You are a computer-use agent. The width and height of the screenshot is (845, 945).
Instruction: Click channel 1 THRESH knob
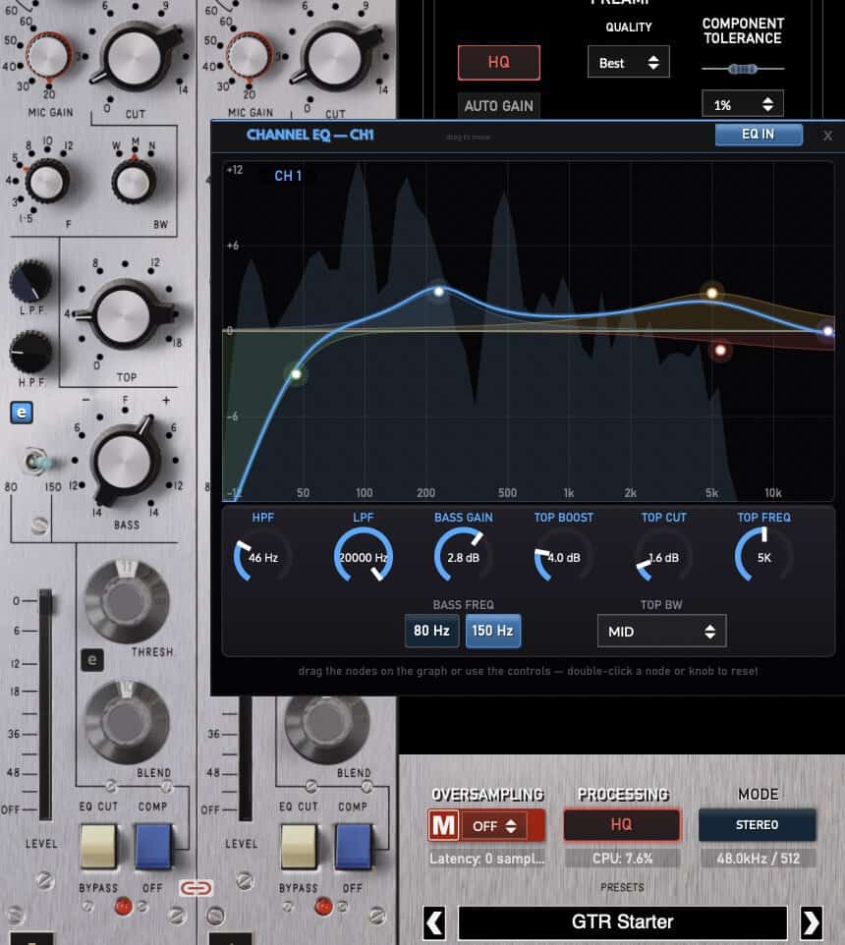pyautogui.click(x=127, y=601)
